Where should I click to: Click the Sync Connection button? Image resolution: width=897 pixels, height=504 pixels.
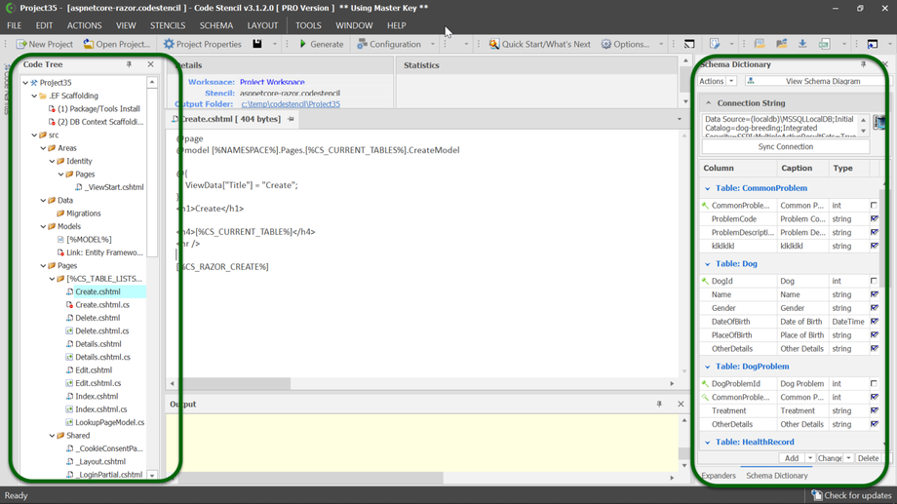click(785, 146)
